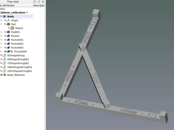The height and width of the screenshot is (130, 174).
Task: Click the Pocket004 feature icon
Action: pyautogui.click(x=8, y=51)
